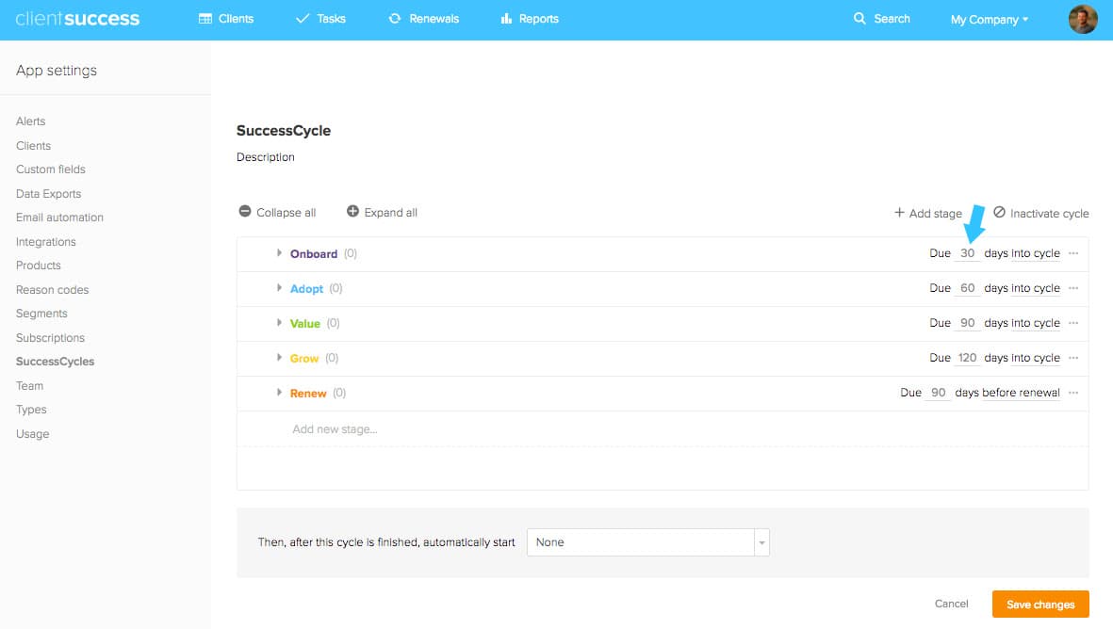Click the Expand all plus icon
The height and width of the screenshot is (629, 1113).
[x=352, y=211]
